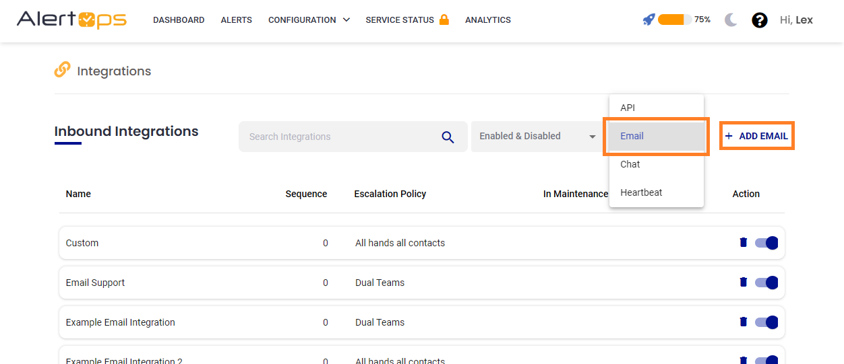Open the Example Email Integration row

(120, 322)
